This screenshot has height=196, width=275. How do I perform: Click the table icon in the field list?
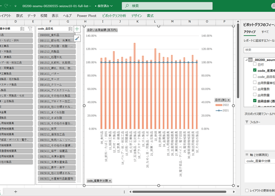[x=250, y=60]
